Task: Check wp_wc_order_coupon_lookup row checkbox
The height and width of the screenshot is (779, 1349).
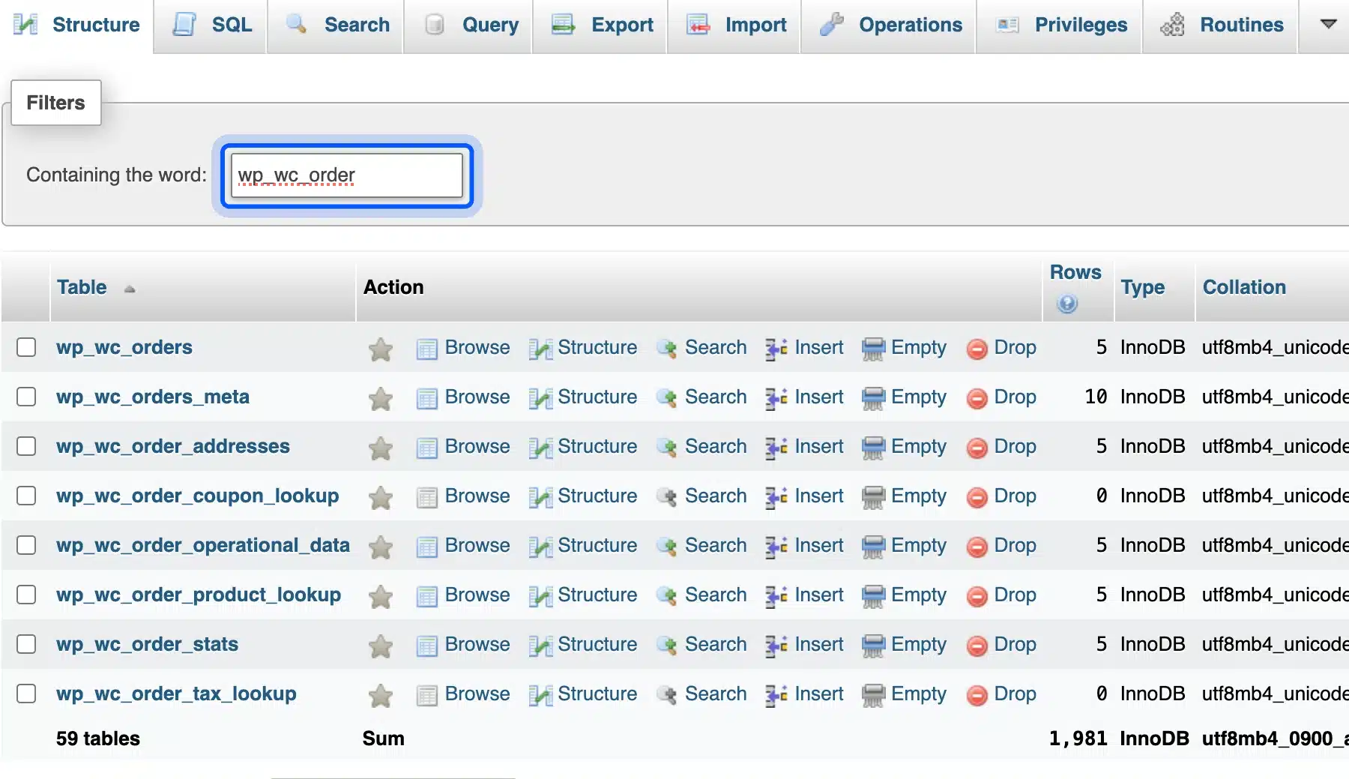Action: point(26,496)
